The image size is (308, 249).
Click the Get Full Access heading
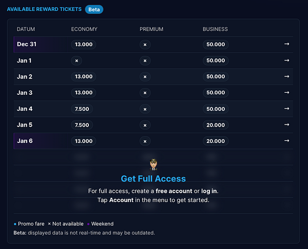pos(153,179)
